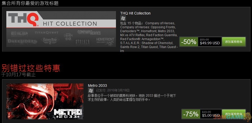Add Metro 2033 to cart
Viewport: 252px width, 123px height.
[234, 114]
